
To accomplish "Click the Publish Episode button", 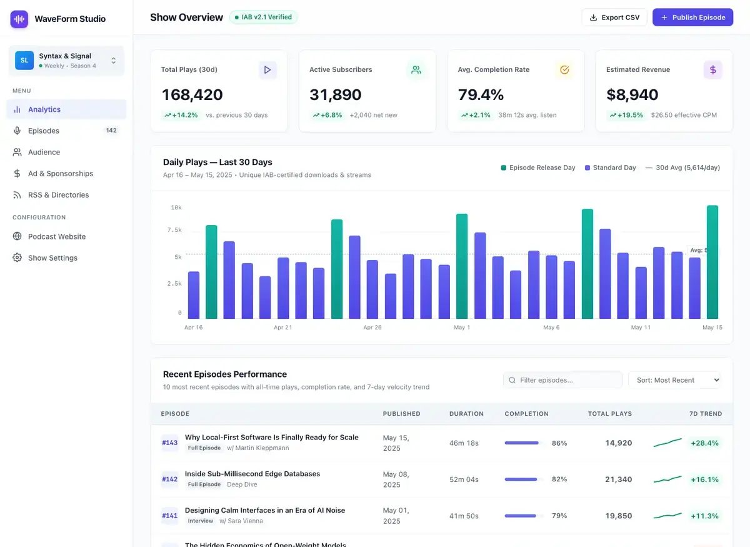I will pos(692,18).
